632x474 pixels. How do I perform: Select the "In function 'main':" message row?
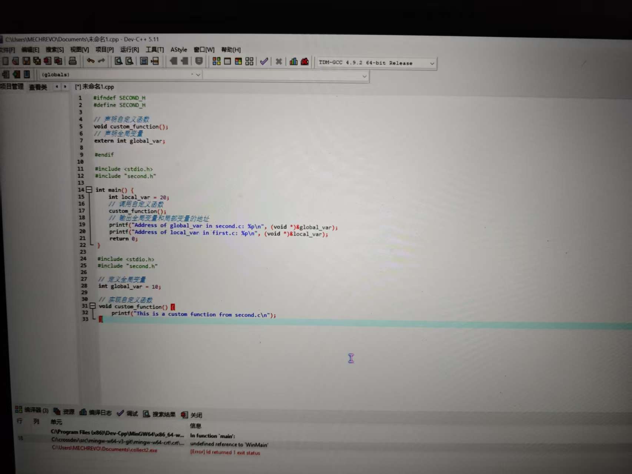213,436
